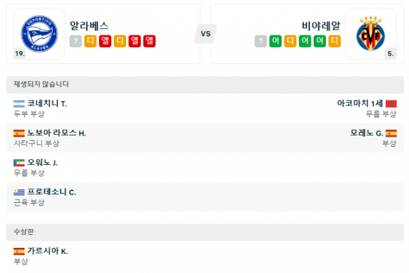Click the Deportivo Alavés team logo

pos(38,33)
